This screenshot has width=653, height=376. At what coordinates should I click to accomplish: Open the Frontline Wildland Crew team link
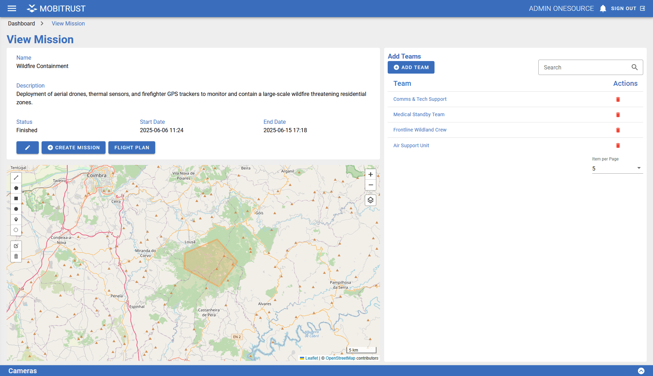tap(420, 130)
